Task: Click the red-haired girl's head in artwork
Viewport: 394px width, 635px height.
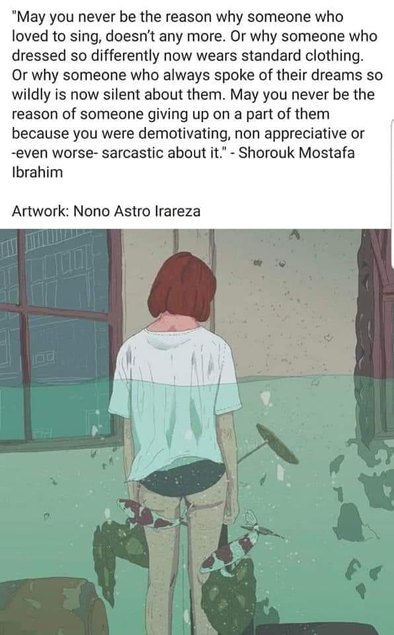Action: click(182, 286)
